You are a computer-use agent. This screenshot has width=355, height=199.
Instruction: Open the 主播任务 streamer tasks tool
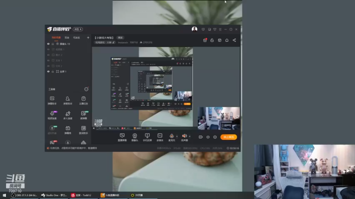click(83, 100)
